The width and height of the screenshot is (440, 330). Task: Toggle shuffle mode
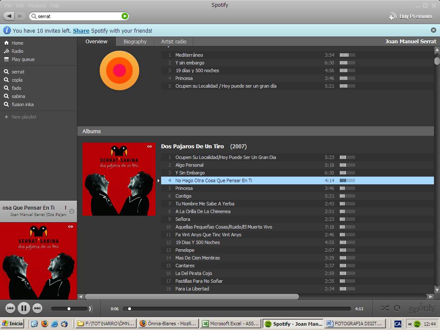tap(385, 308)
